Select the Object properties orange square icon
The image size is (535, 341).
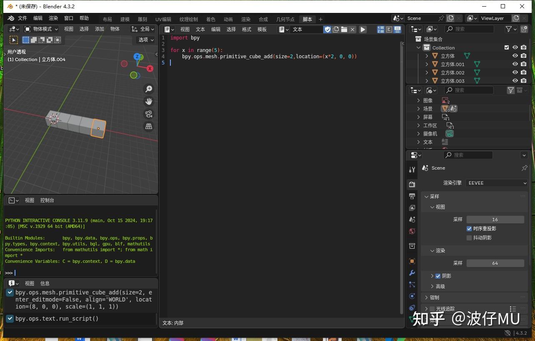pyautogui.click(x=412, y=261)
